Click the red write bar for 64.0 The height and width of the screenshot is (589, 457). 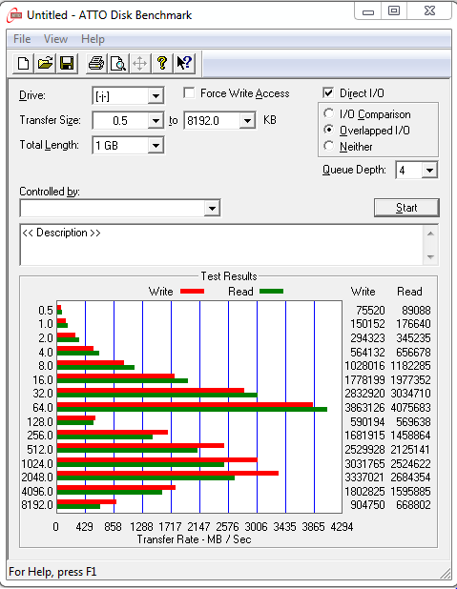point(185,404)
